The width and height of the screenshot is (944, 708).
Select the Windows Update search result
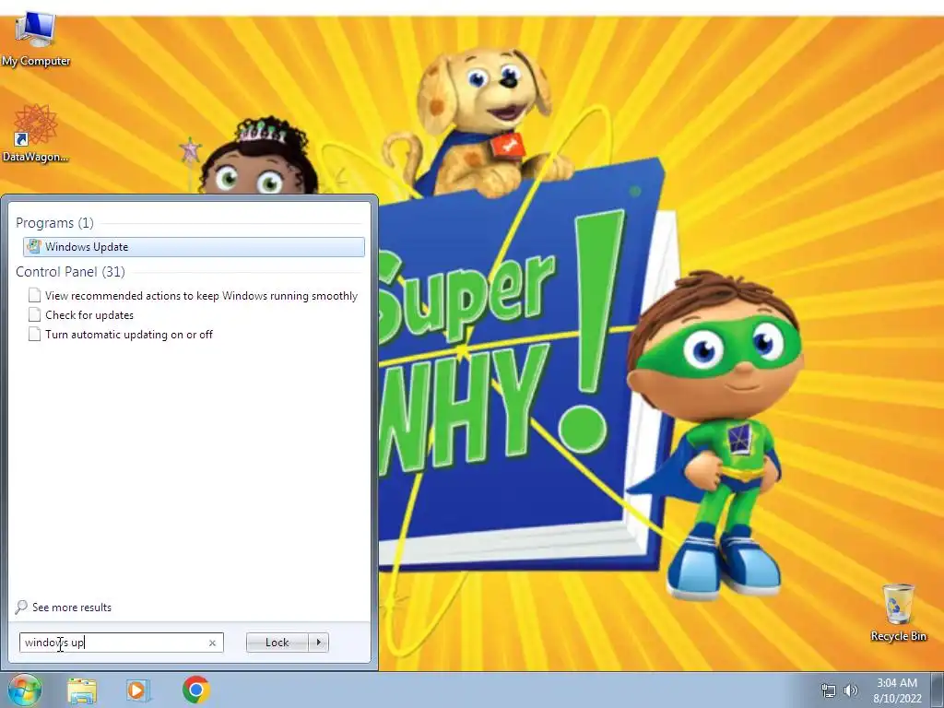194,247
